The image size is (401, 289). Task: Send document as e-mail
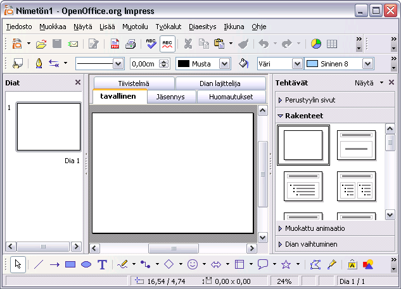(73, 44)
